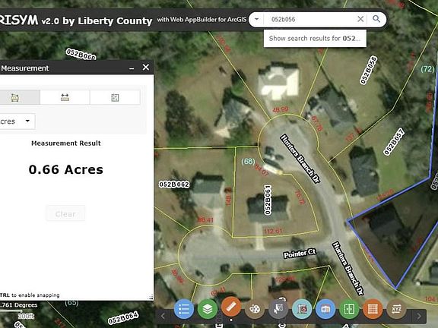Show next widgets with right arrow
Viewport: 438px width, 328px height.
click(419, 316)
